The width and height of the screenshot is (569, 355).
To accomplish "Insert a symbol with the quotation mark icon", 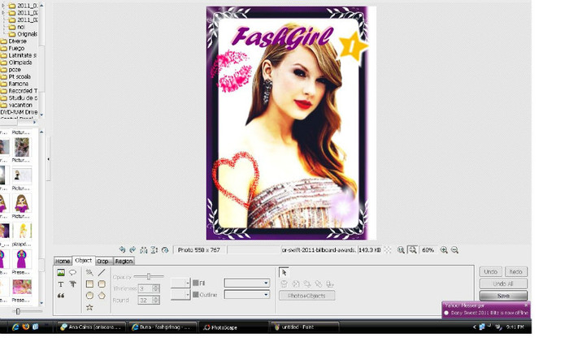I will (61, 296).
